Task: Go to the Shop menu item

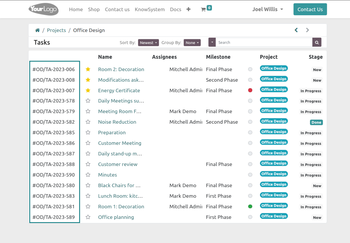Action: pyautogui.click(x=94, y=9)
